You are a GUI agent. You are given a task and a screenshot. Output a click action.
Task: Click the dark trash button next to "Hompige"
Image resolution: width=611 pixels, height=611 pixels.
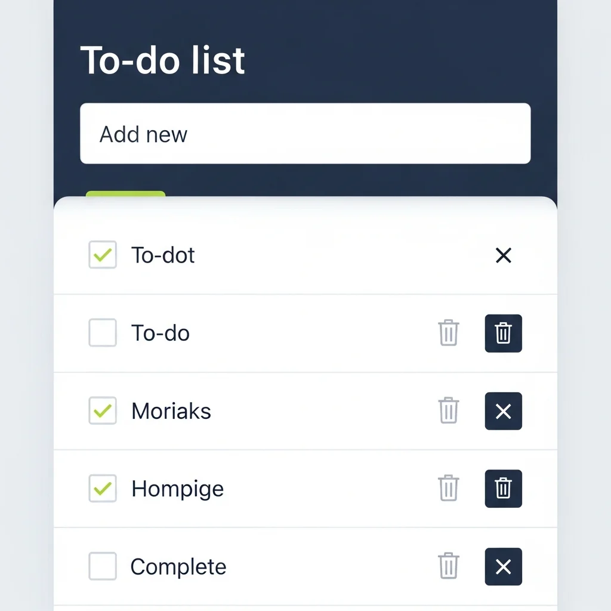pyautogui.click(x=503, y=489)
